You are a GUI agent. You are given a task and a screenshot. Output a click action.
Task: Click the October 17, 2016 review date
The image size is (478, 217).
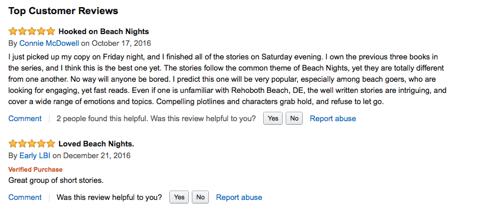coord(122,43)
